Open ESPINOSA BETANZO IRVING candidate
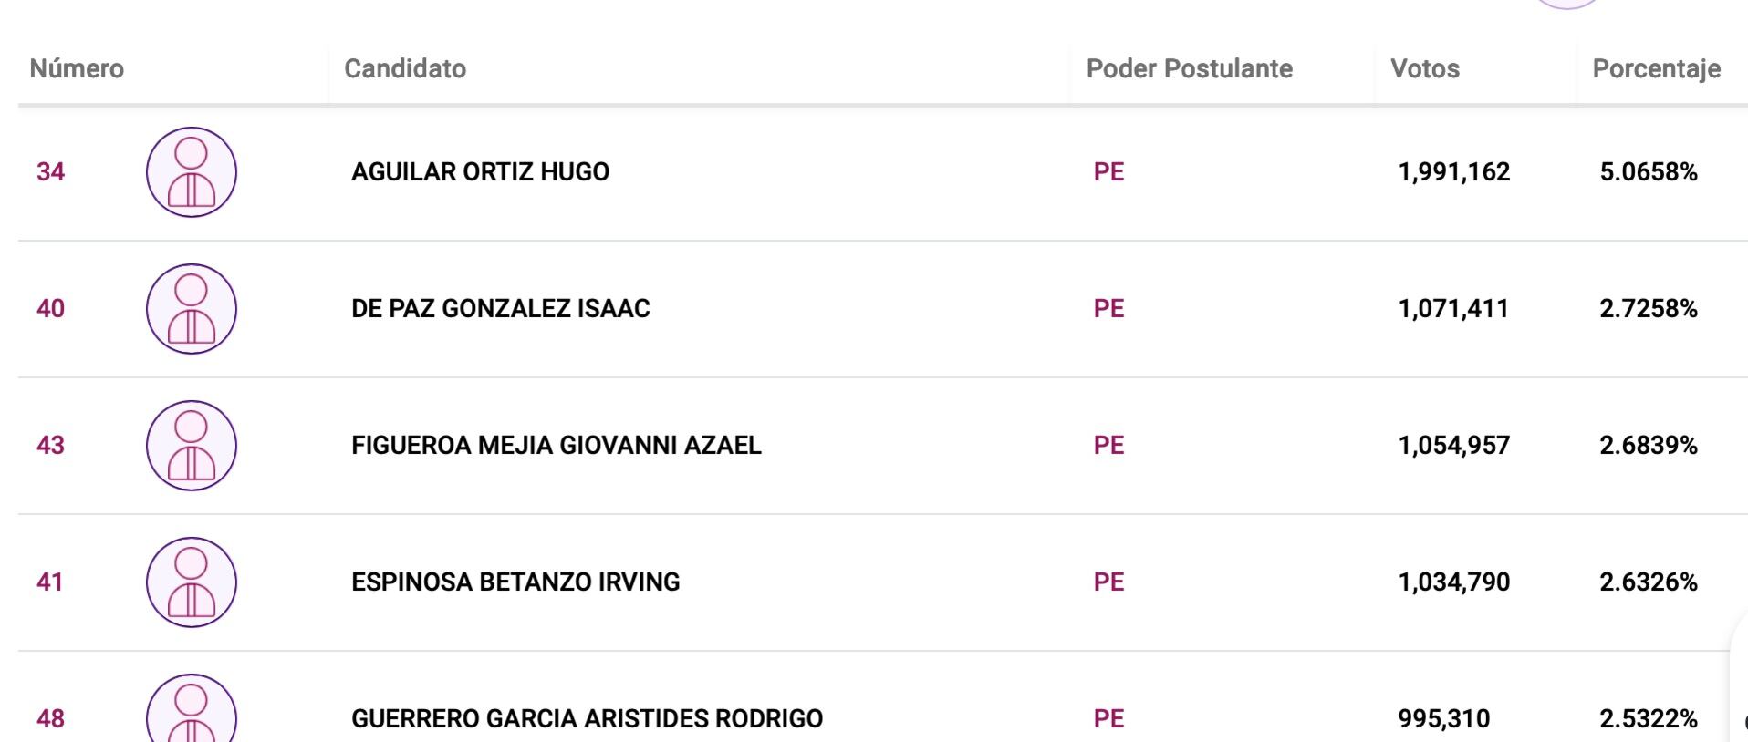The image size is (1748, 742). pyautogui.click(x=515, y=582)
